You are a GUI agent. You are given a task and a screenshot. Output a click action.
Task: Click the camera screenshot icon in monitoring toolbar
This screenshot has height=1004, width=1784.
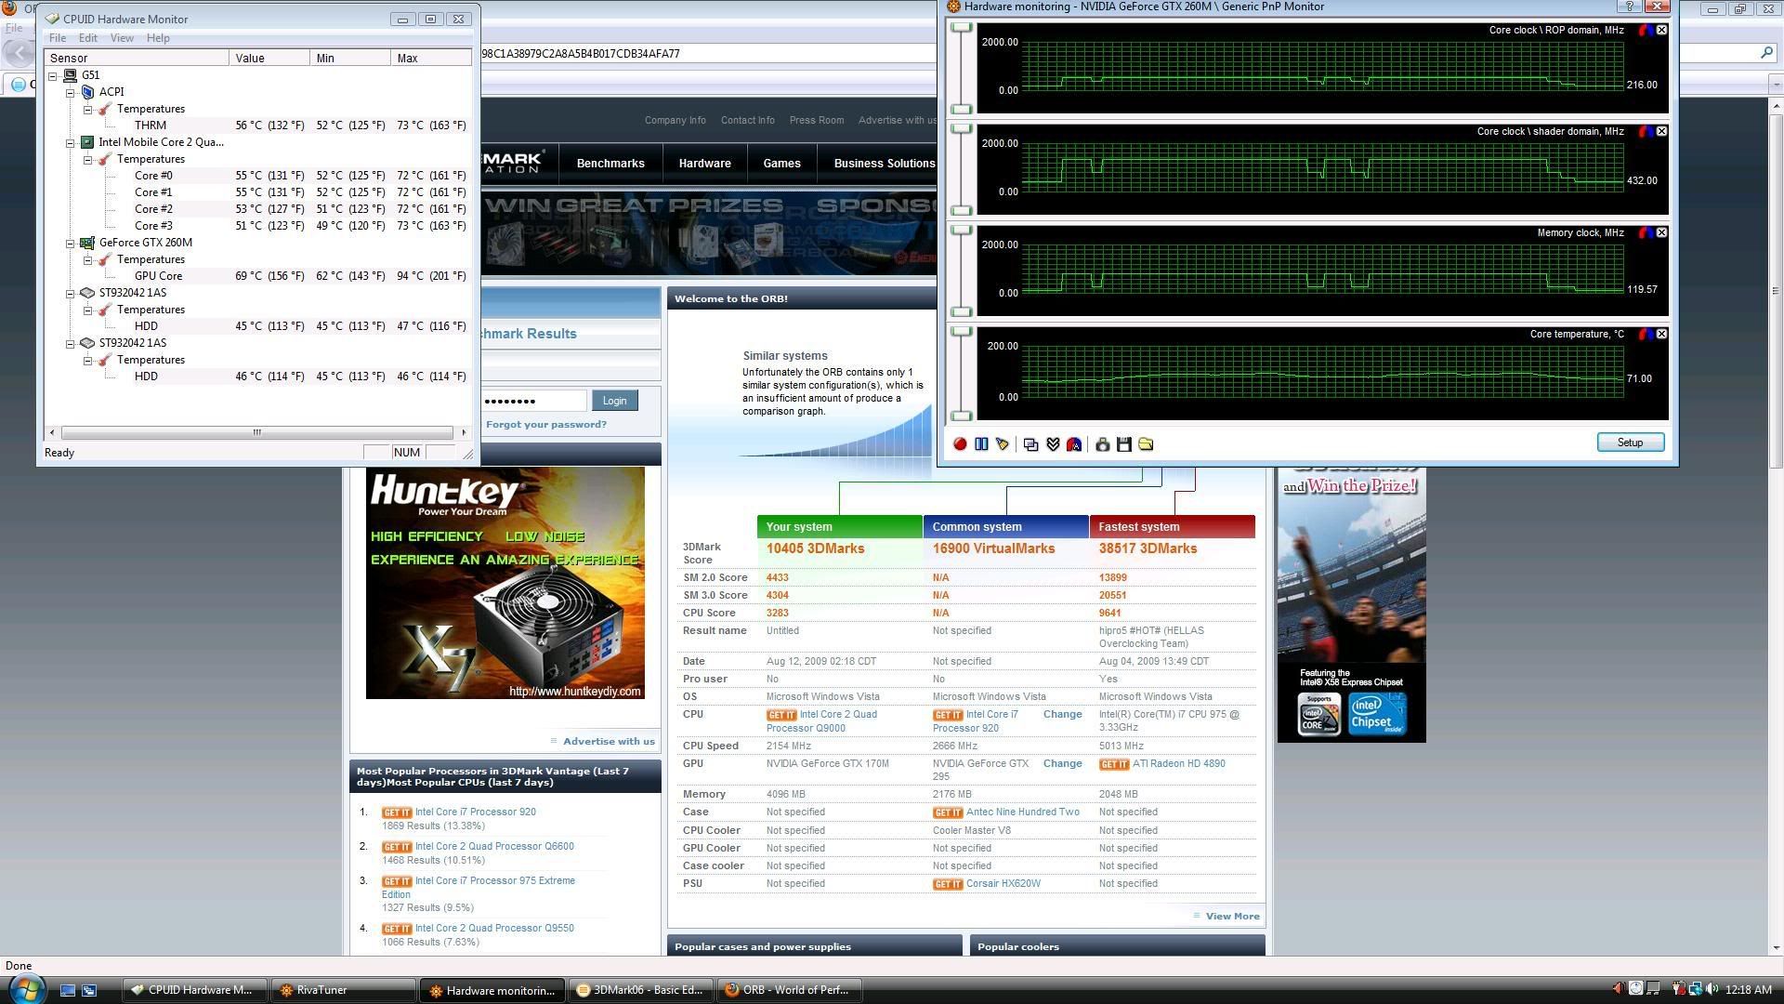pos(1102,444)
